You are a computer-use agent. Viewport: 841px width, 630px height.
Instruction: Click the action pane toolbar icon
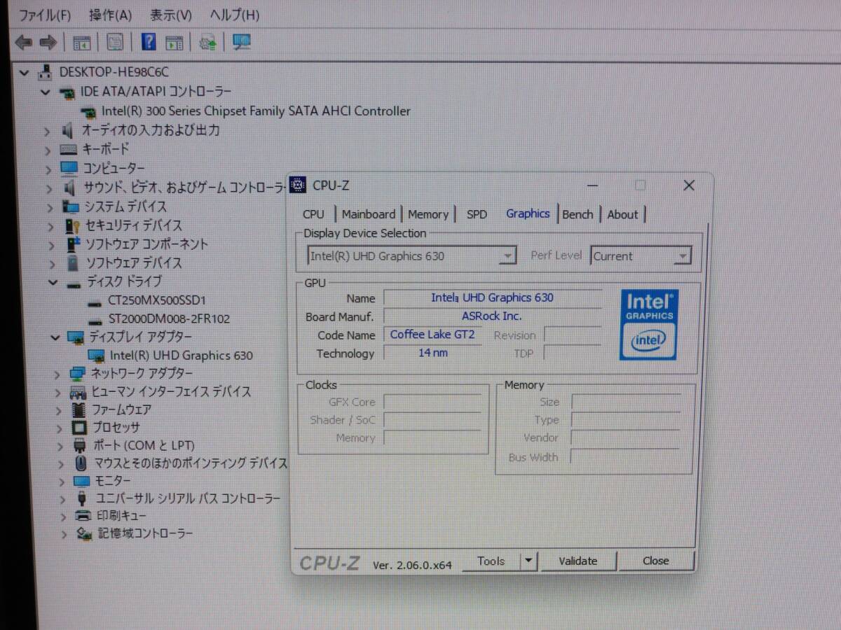[174, 43]
